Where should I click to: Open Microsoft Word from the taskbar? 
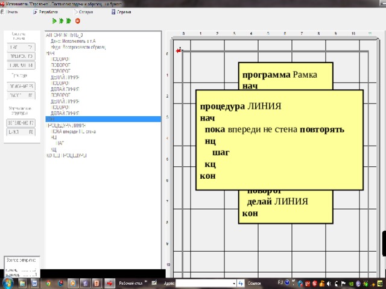pos(35,284)
